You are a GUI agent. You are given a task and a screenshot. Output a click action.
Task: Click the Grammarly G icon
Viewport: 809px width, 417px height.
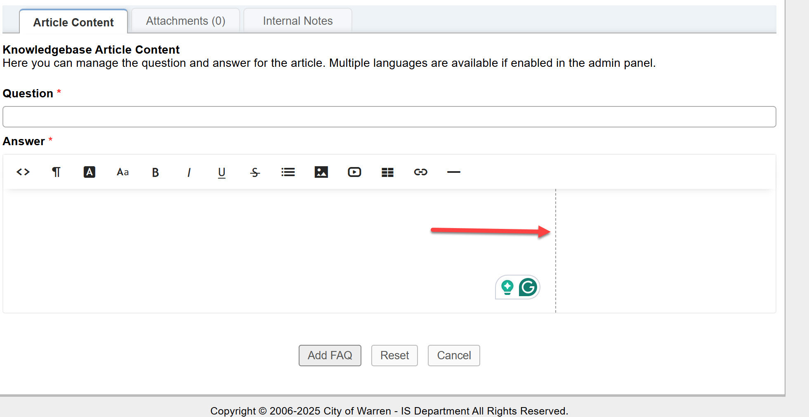click(528, 287)
